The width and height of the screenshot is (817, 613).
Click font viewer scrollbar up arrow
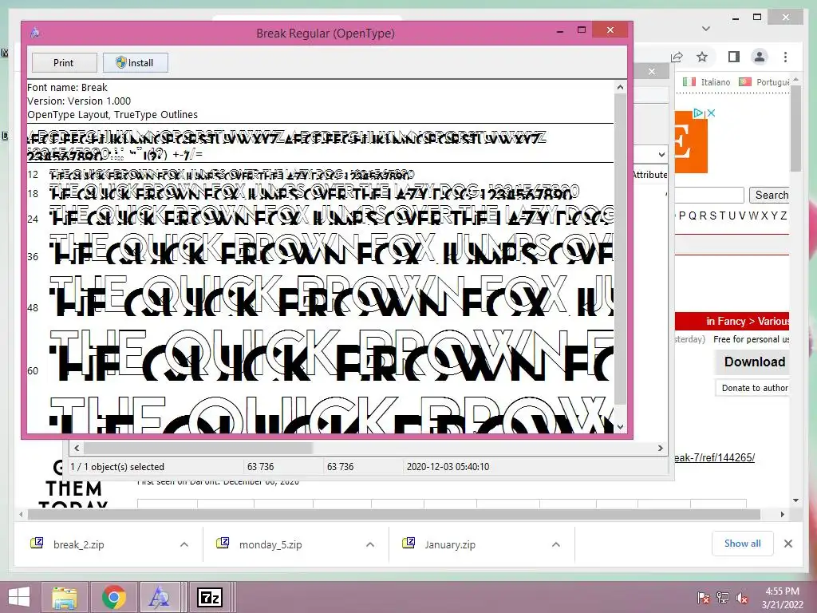(x=620, y=87)
